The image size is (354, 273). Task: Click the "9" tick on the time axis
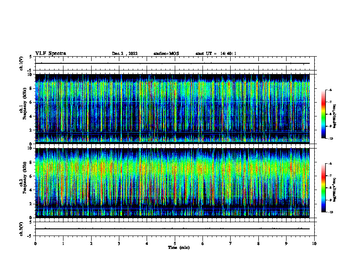[x=286, y=244]
